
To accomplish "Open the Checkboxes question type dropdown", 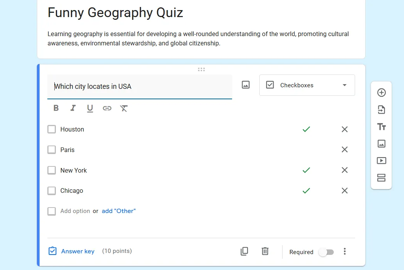I will coord(307,85).
